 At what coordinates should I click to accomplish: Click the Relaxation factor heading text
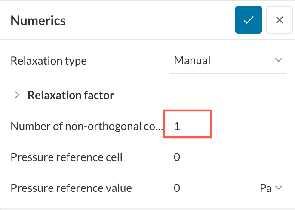(71, 95)
